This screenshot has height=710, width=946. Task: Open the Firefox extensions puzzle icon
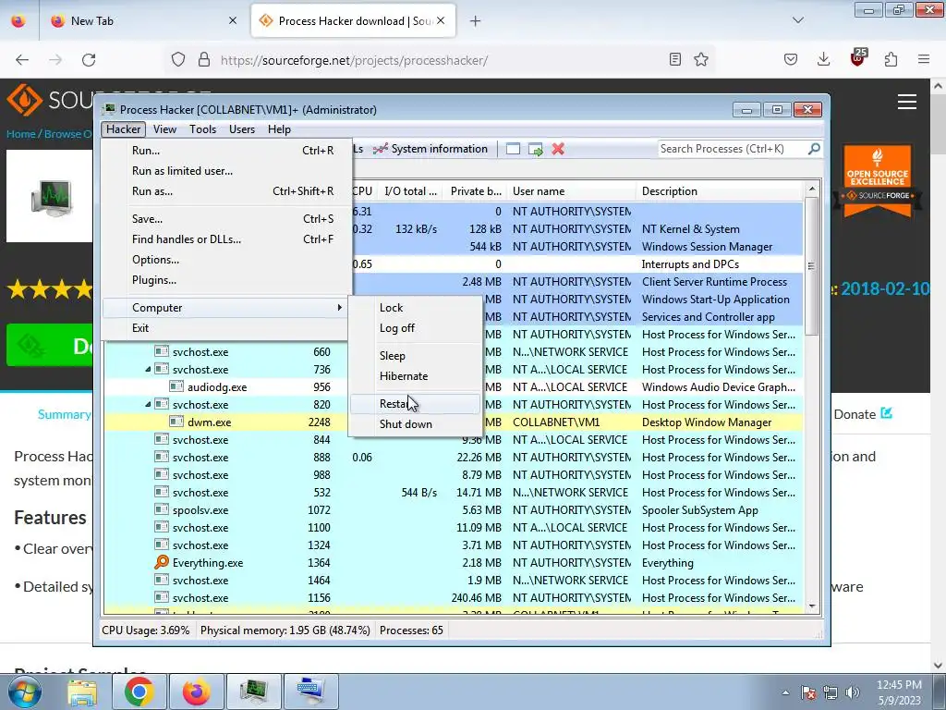[x=891, y=60]
